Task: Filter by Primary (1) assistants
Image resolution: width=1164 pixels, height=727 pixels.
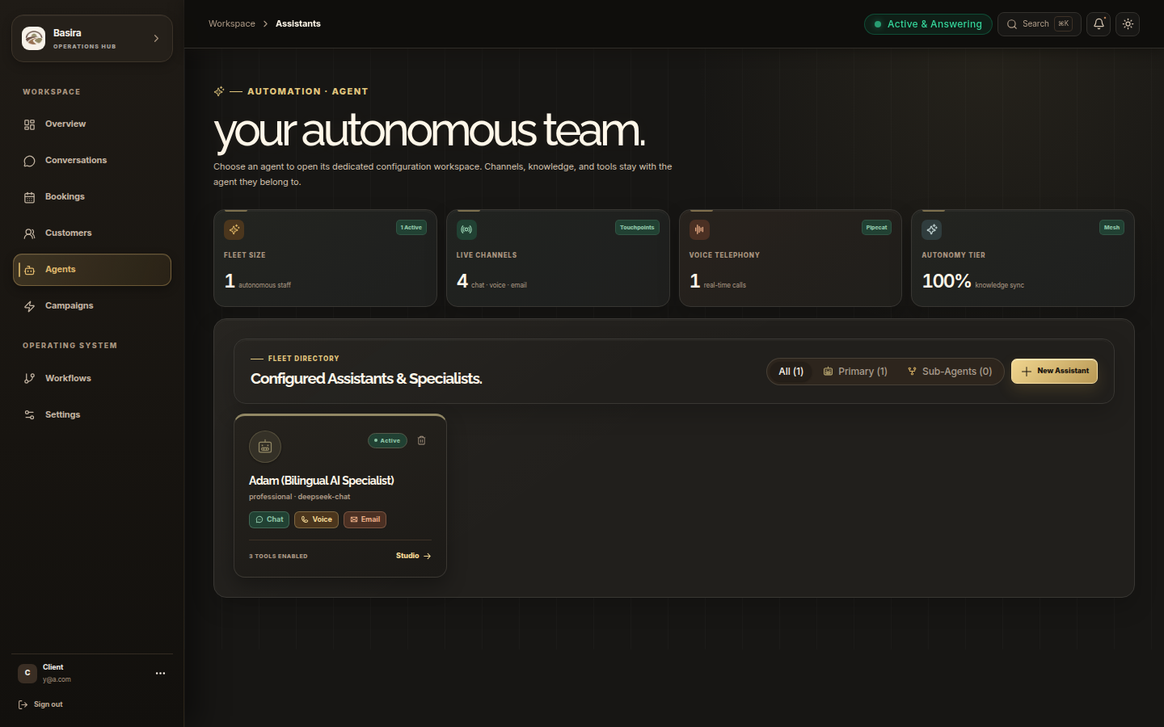Action: tap(855, 372)
